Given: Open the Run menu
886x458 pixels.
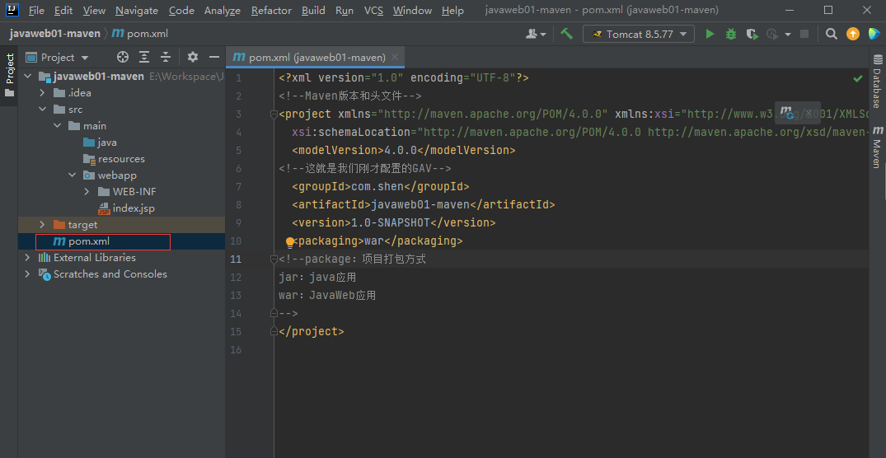Looking at the screenshot, I should pos(345,10).
